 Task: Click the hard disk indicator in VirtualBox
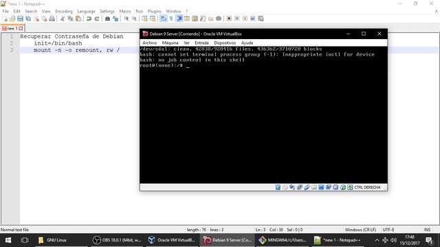coord(278,187)
